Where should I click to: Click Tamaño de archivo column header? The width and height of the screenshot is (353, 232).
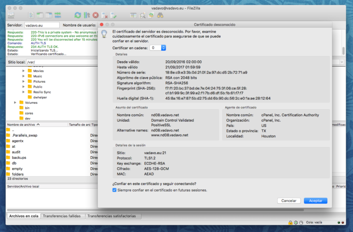click(x=79, y=124)
